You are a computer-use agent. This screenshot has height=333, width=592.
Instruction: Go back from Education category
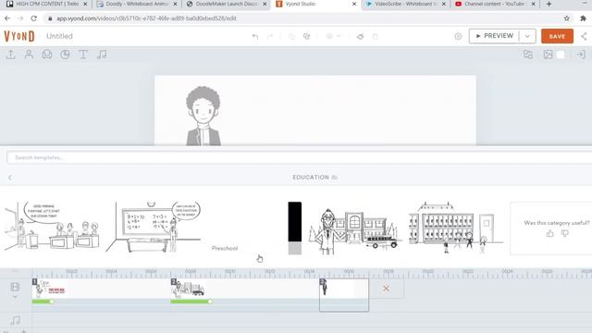tap(10, 178)
